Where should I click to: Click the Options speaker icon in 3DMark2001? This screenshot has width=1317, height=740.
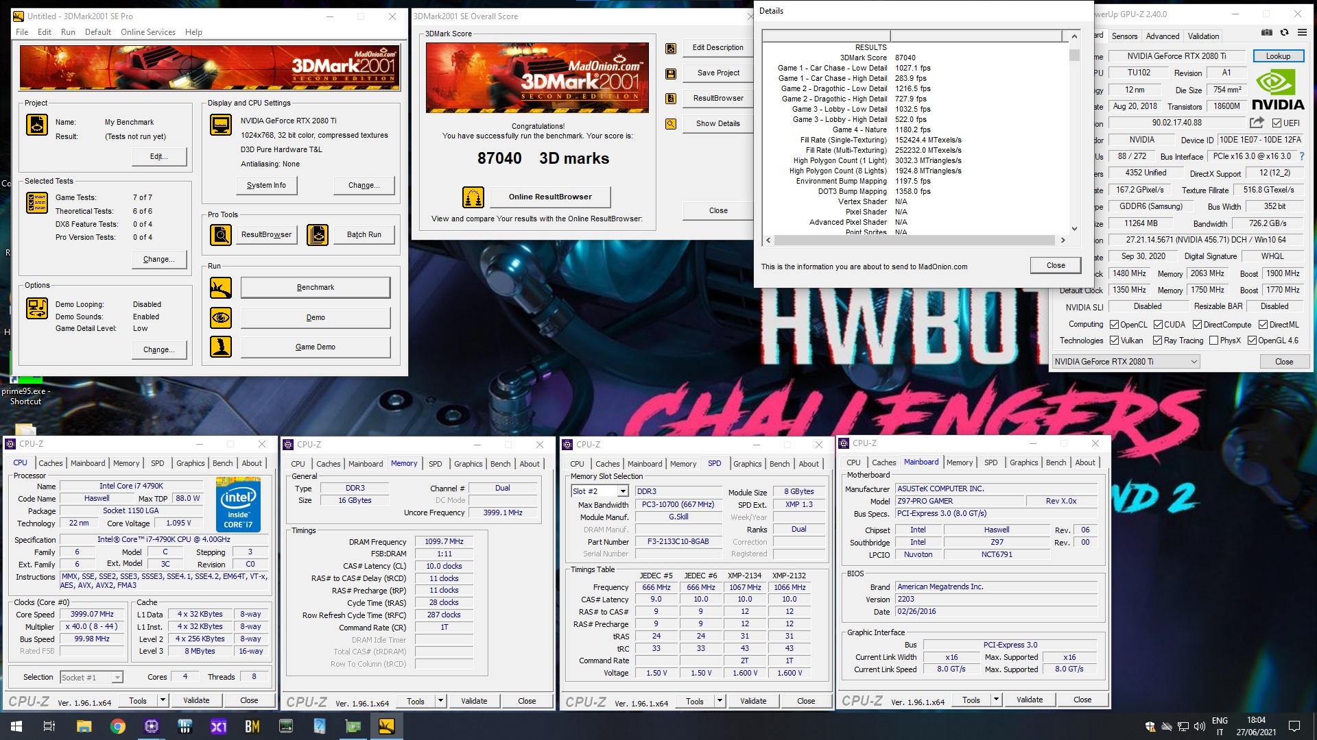pyautogui.click(x=37, y=308)
